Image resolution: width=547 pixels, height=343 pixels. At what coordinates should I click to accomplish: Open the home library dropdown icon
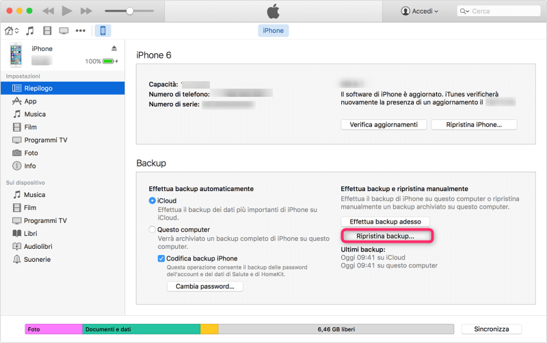[12, 31]
